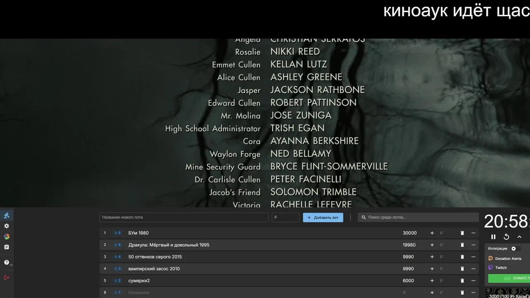Viewport: 530px width, 298px height.
Task: Click the 6000 amount of сумерки2
Action: pos(408,281)
